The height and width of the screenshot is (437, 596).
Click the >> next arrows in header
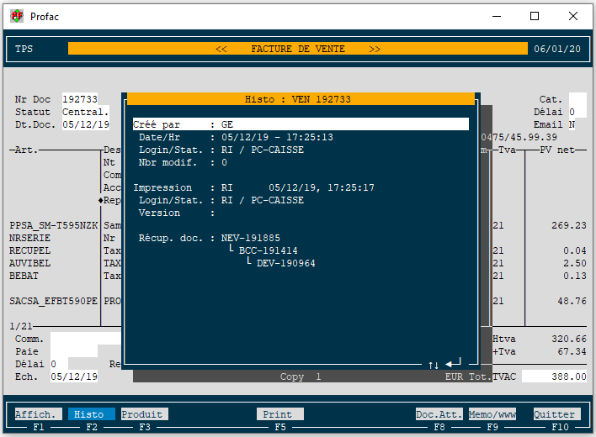[375, 49]
